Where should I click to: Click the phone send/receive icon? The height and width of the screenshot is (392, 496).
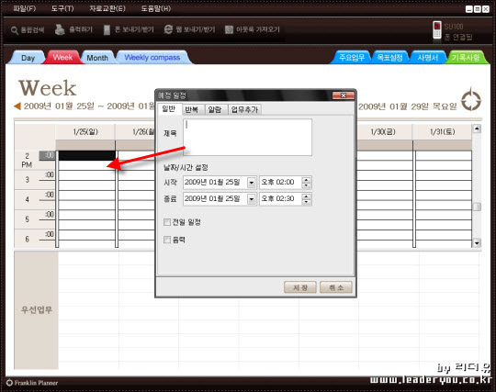pos(107,29)
